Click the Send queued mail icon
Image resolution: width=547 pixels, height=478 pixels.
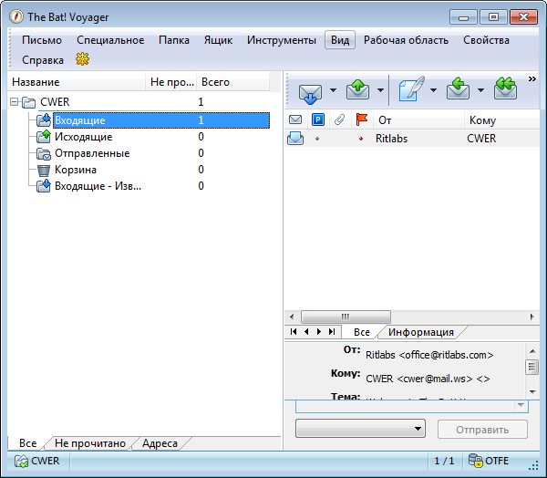click(357, 90)
